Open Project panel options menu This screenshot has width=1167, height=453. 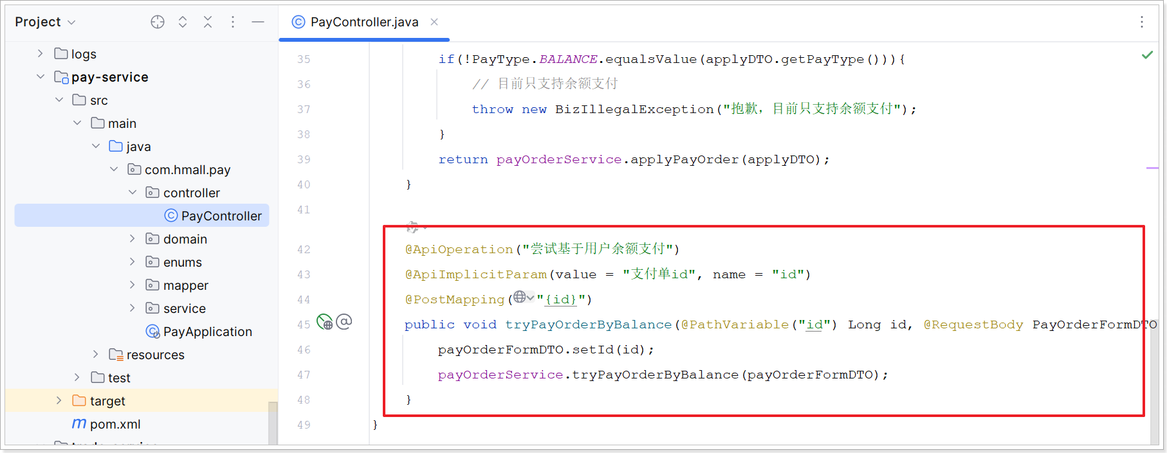[x=233, y=22]
